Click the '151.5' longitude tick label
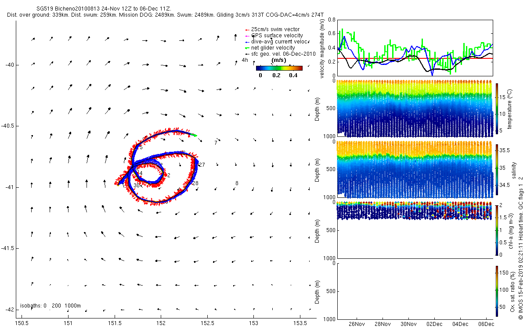Screen dimensions: 527x329 tap(115, 323)
